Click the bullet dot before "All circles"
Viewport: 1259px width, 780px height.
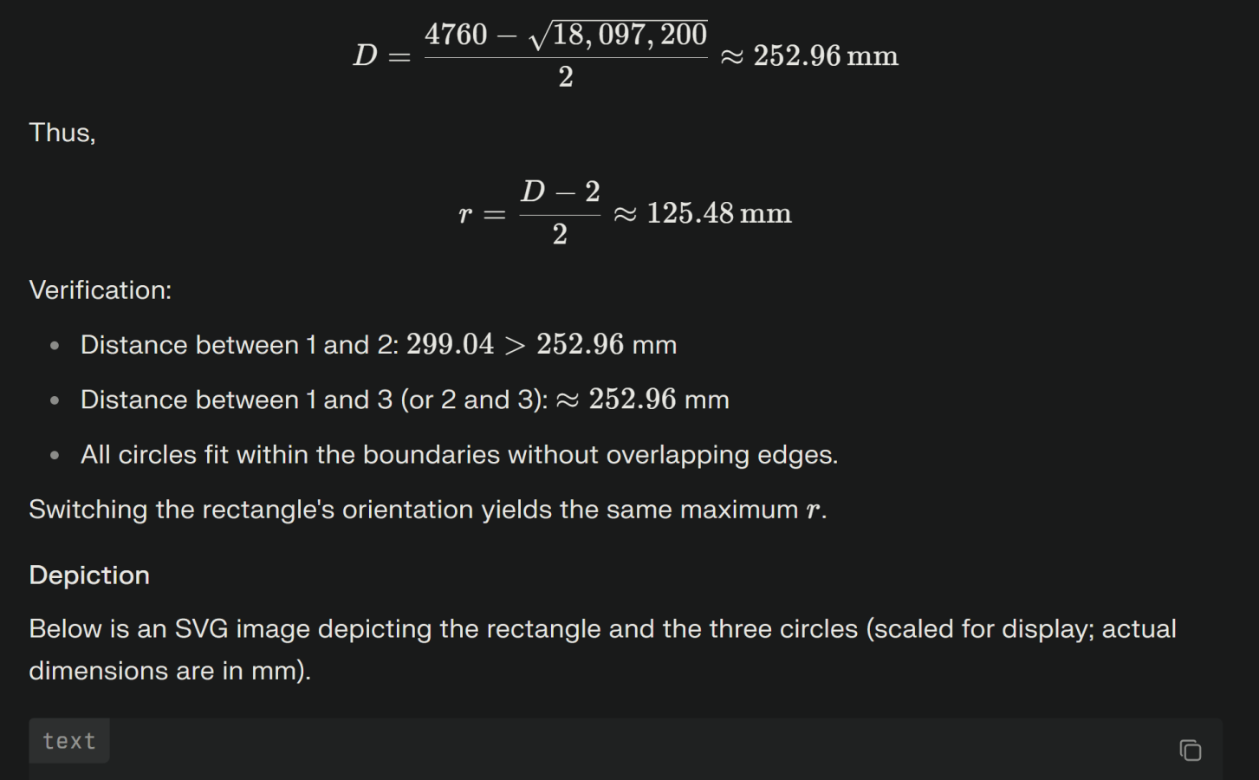[55, 455]
